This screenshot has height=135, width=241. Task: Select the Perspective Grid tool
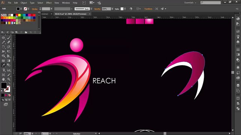click(x=9, y=56)
